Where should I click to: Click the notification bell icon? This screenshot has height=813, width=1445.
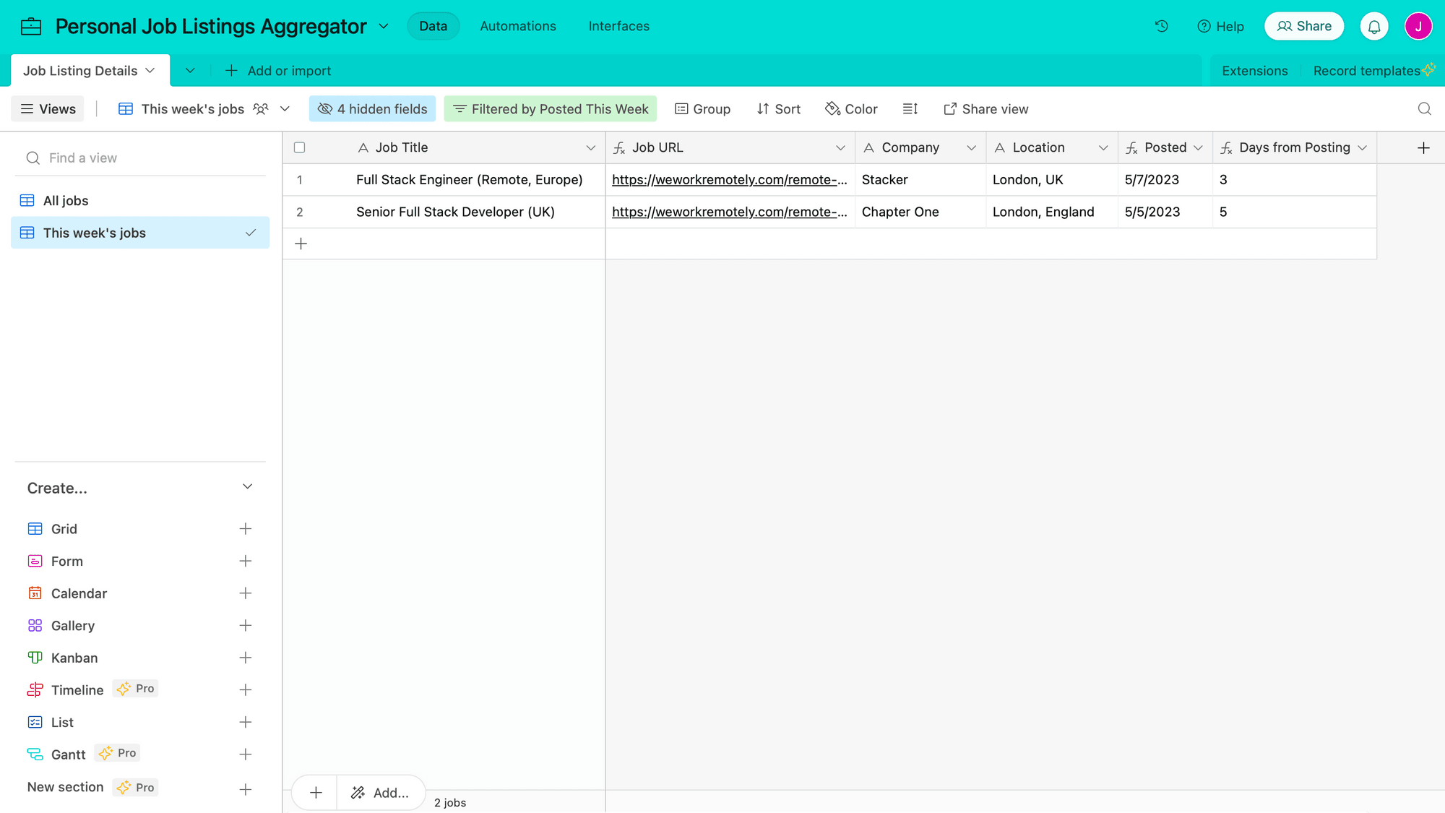1374,27
